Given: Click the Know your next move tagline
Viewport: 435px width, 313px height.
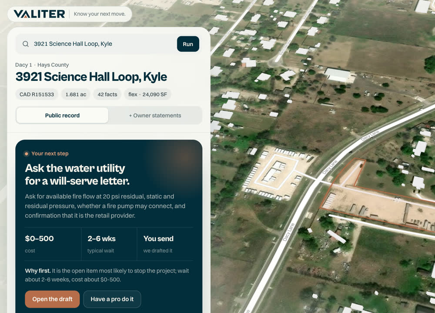Looking at the screenshot, I should [100, 14].
